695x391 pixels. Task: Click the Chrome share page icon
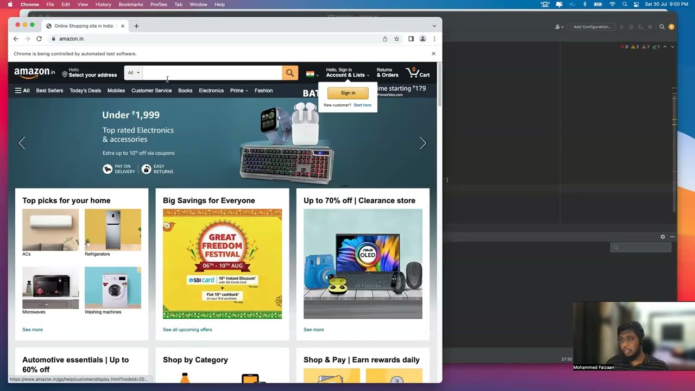coord(385,39)
